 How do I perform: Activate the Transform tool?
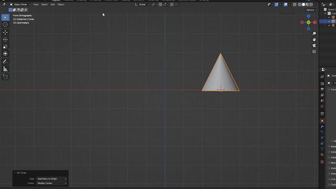tap(5, 54)
